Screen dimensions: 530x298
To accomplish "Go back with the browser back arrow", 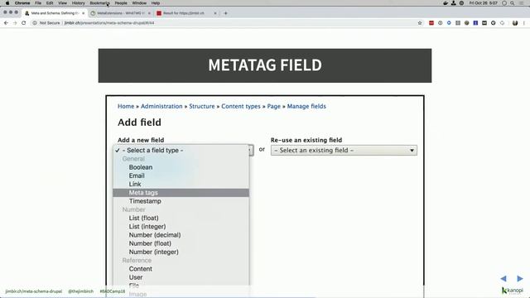I will pos(6,23).
